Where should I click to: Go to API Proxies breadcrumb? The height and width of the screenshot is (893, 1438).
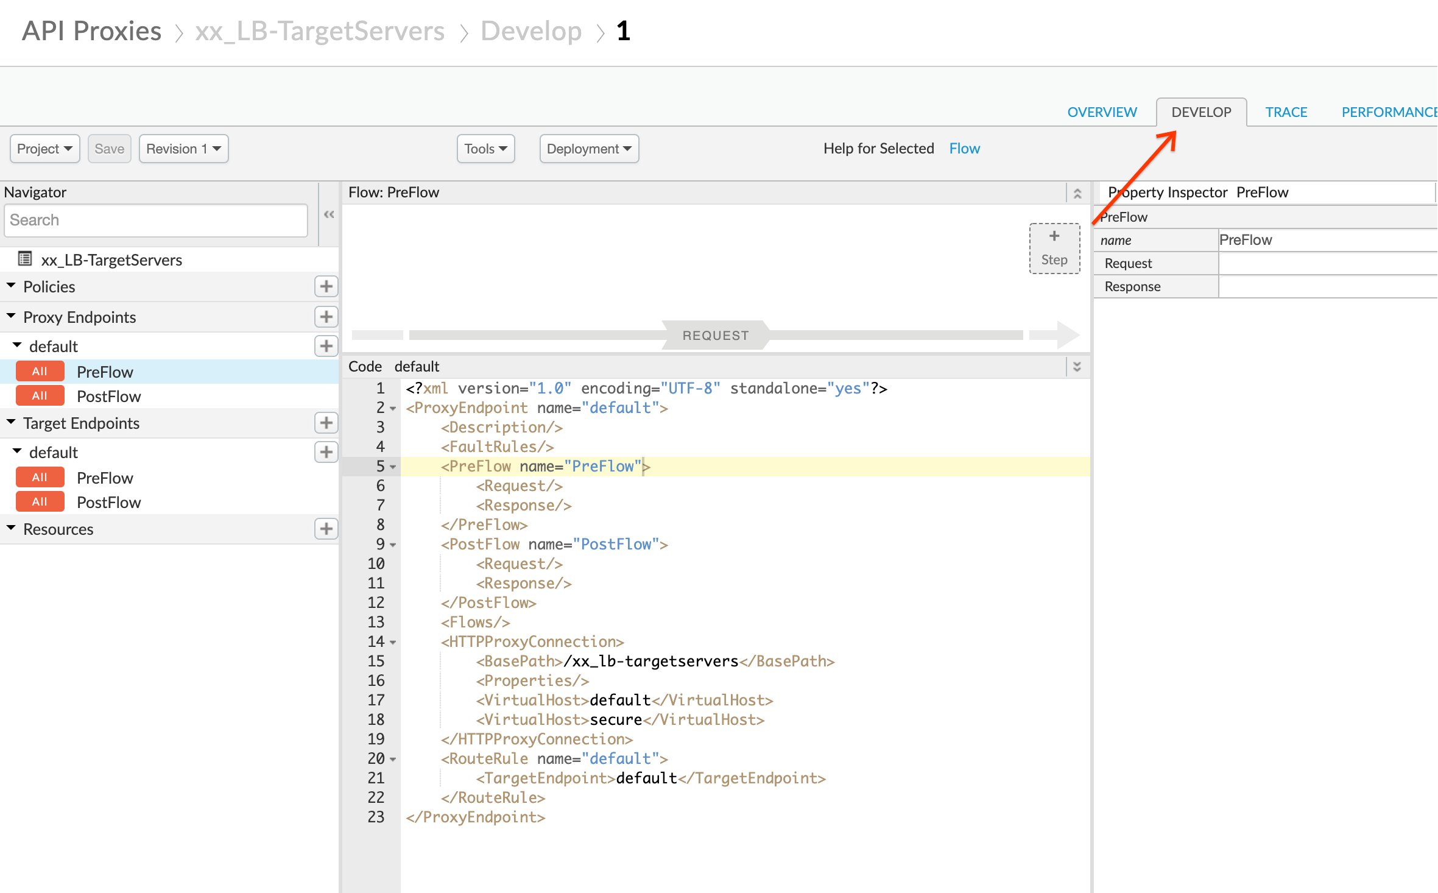click(x=91, y=31)
